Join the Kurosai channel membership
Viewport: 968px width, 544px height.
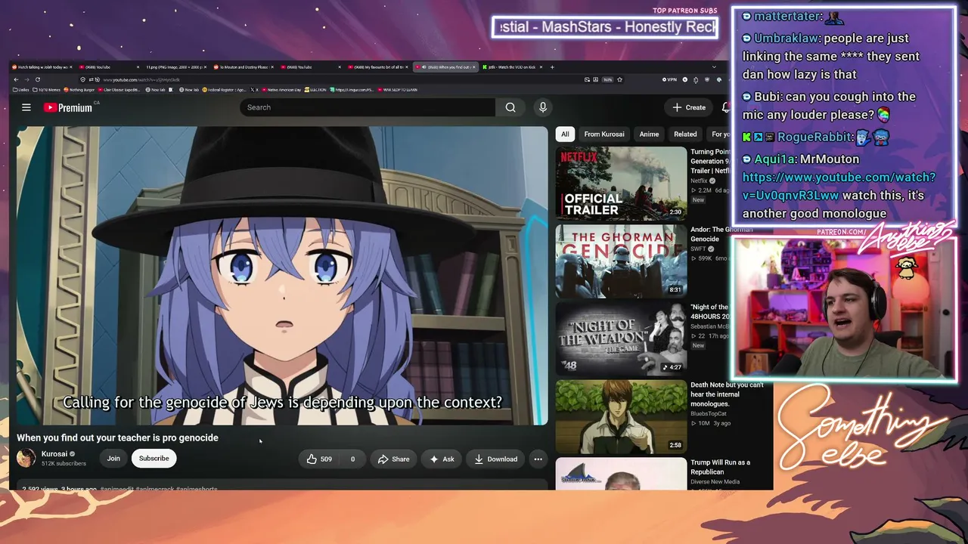click(113, 459)
